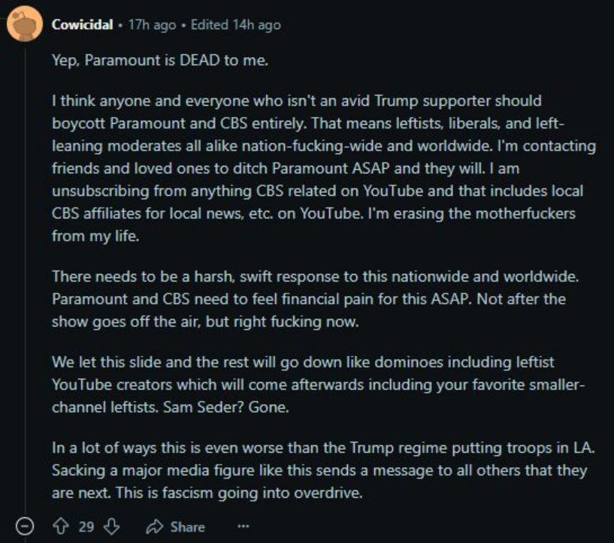
Task: Click the paragraph starting 'I think anyone'
Action: [x=324, y=168]
